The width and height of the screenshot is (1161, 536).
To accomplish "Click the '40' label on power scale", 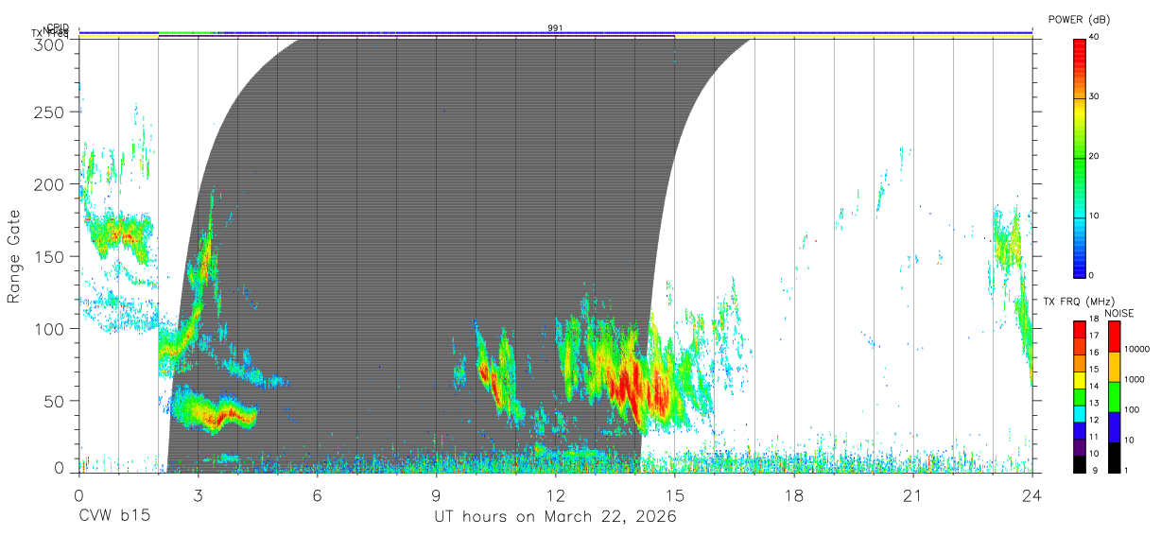I will point(1094,38).
